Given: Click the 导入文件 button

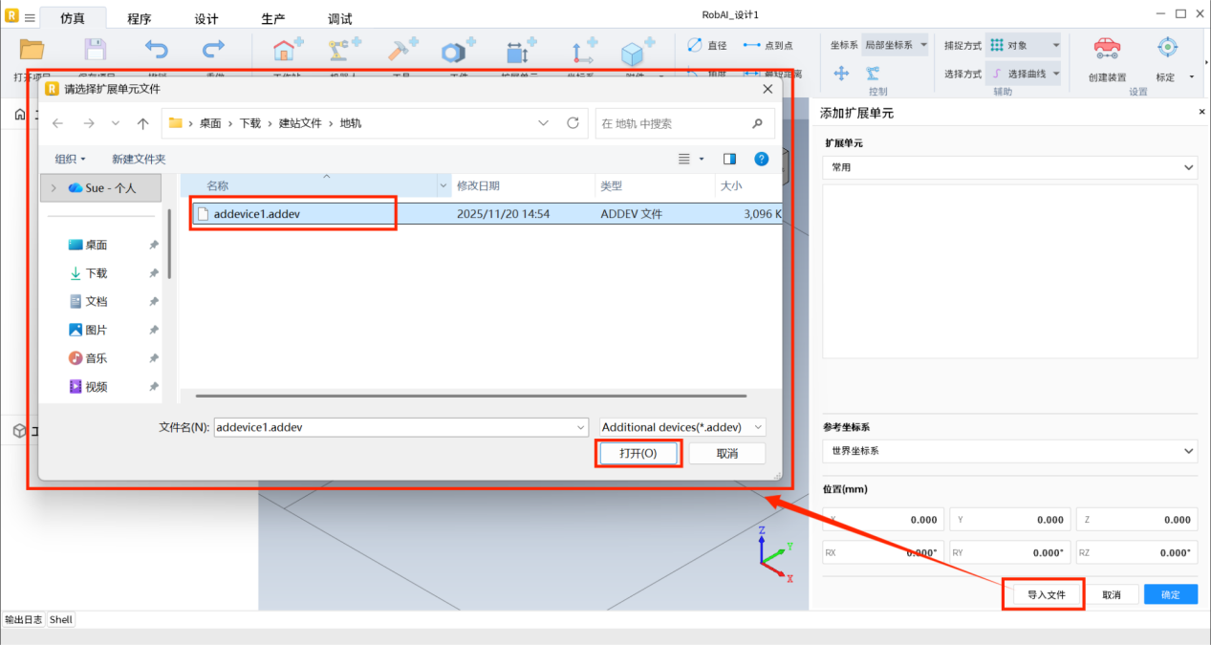Looking at the screenshot, I should [x=1046, y=594].
